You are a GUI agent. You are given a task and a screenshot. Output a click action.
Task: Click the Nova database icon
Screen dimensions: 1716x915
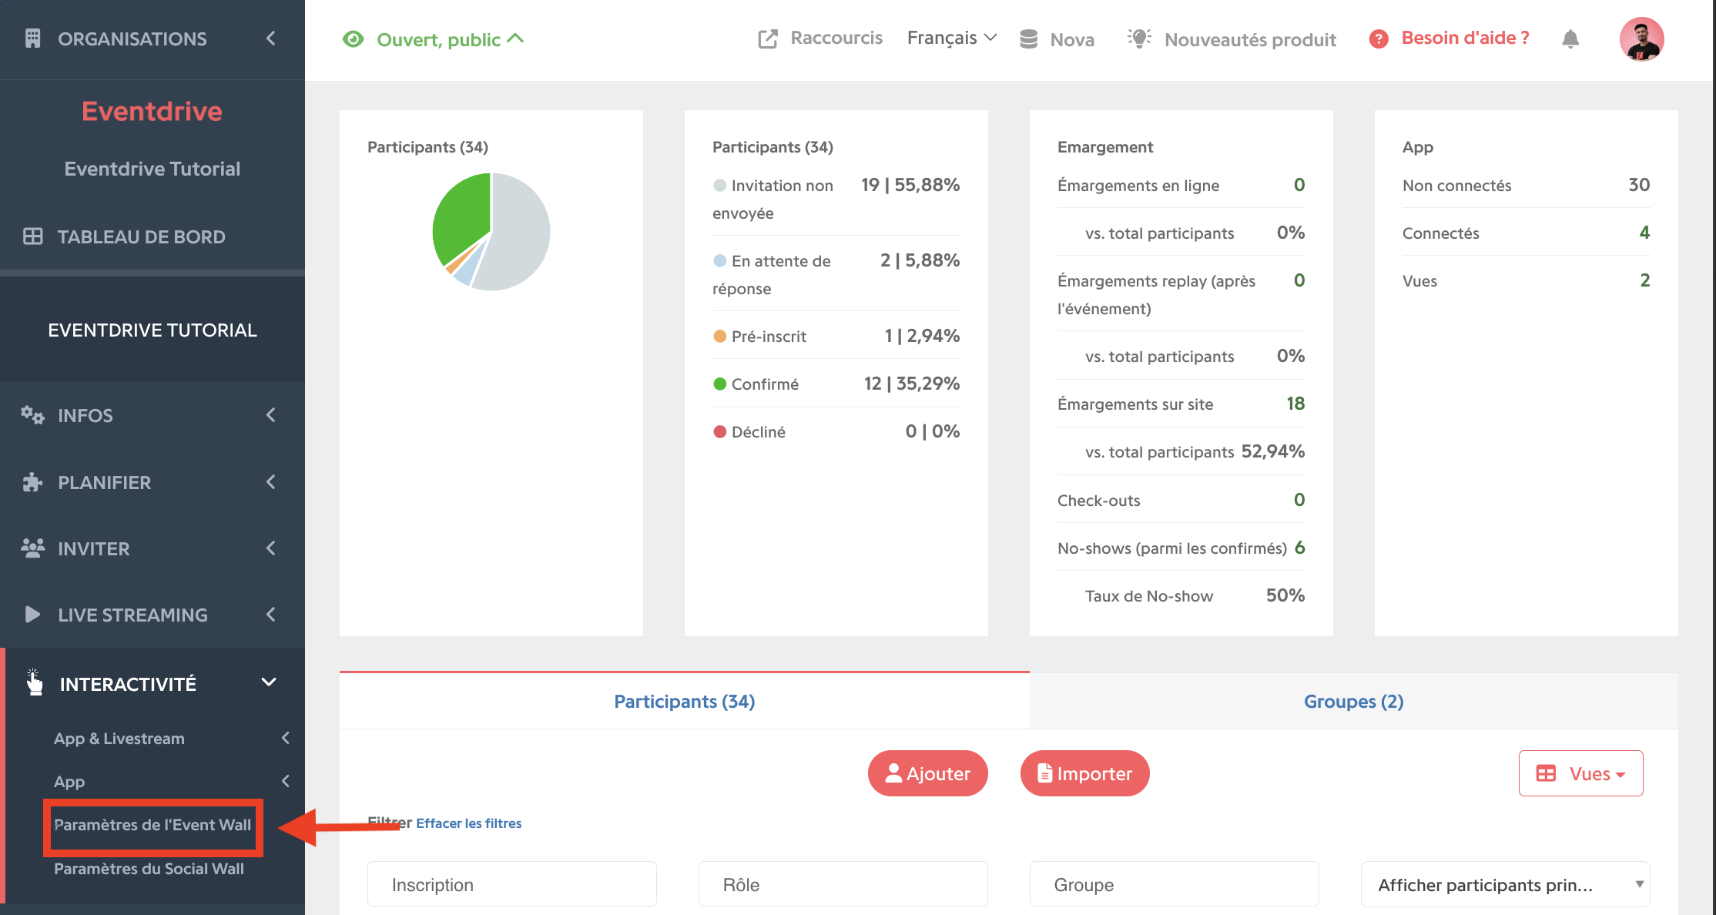[1028, 39]
